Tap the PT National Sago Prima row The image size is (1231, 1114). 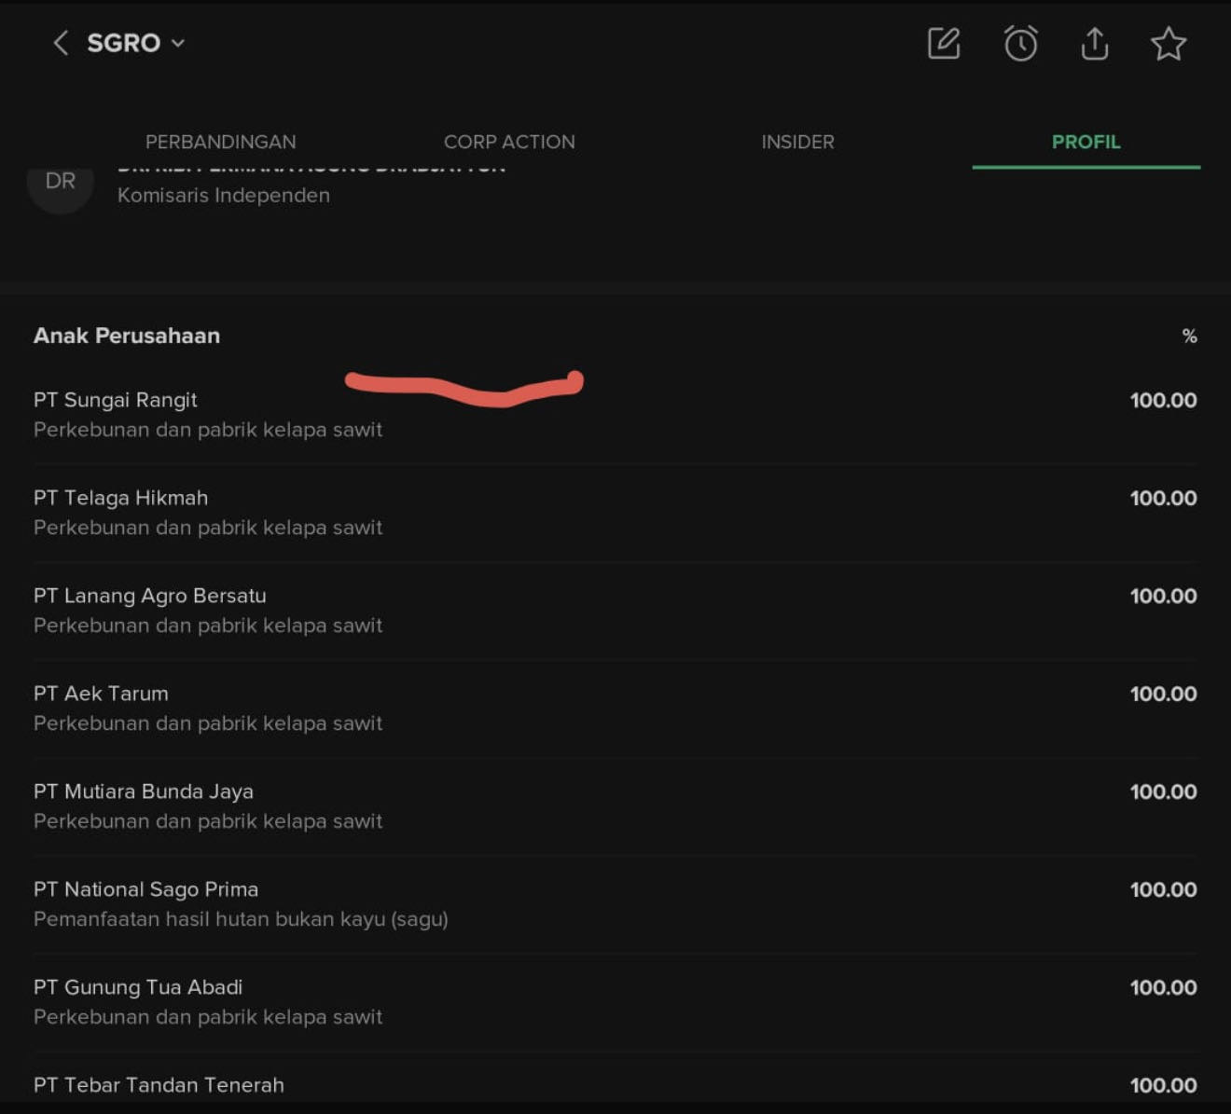pyautogui.click(x=146, y=889)
